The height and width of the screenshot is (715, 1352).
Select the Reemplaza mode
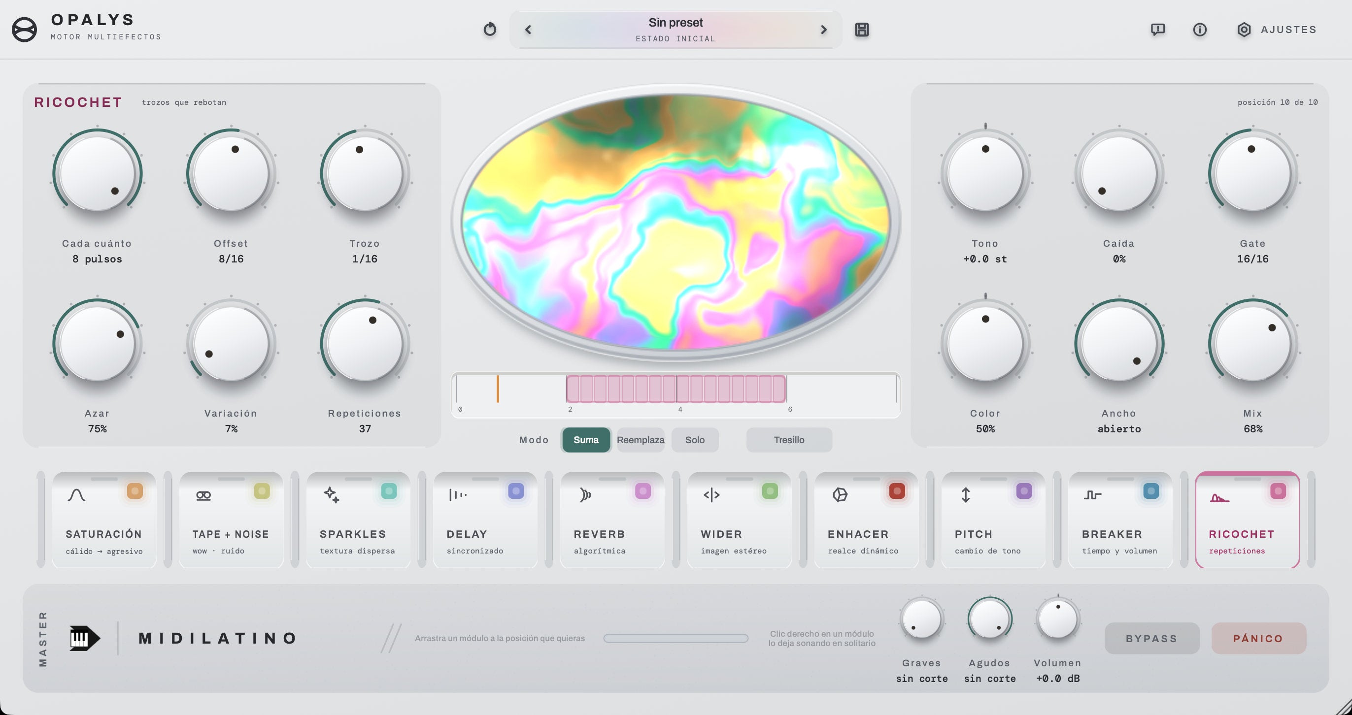(x=641, y=440)
